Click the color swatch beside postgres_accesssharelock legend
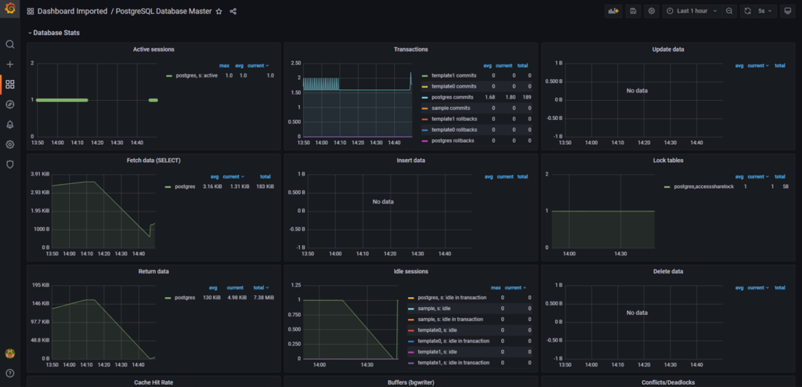This screenshot has height=387, width=802. click(x=667, y=187)
